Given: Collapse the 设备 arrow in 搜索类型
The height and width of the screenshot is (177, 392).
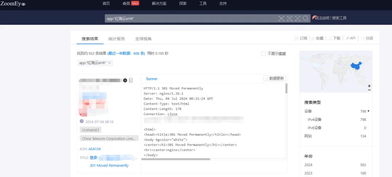Looking at the screenshot, I should 368,111.
